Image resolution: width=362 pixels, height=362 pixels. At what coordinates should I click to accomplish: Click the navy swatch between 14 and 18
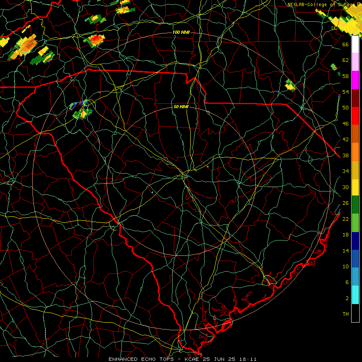[355, 241]
